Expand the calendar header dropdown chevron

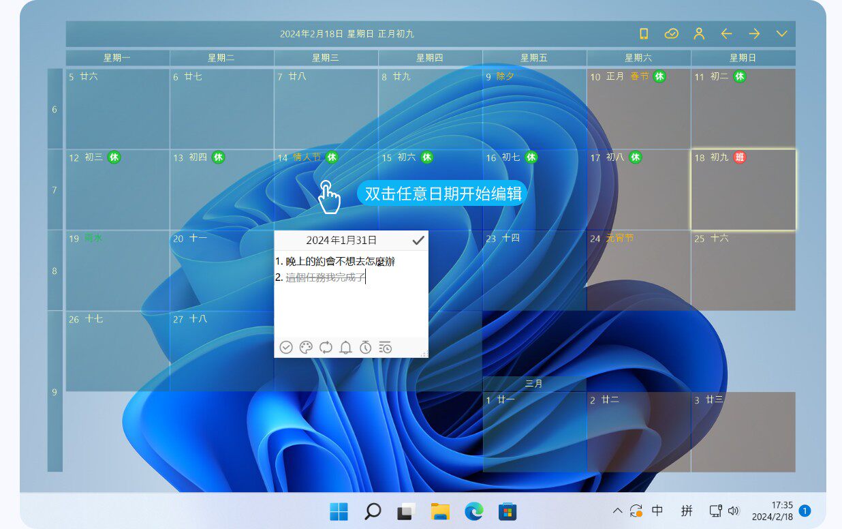click(781, 33)
